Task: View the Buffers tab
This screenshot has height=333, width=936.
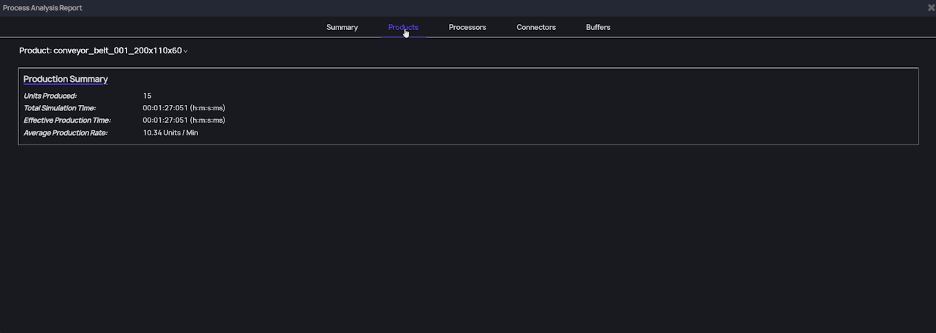Action: click(x=597, y=27)
